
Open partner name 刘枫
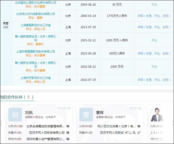coord(29,112)
